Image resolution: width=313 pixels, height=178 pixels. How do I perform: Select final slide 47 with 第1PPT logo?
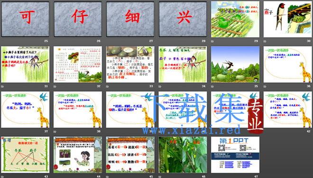[235, 154]
